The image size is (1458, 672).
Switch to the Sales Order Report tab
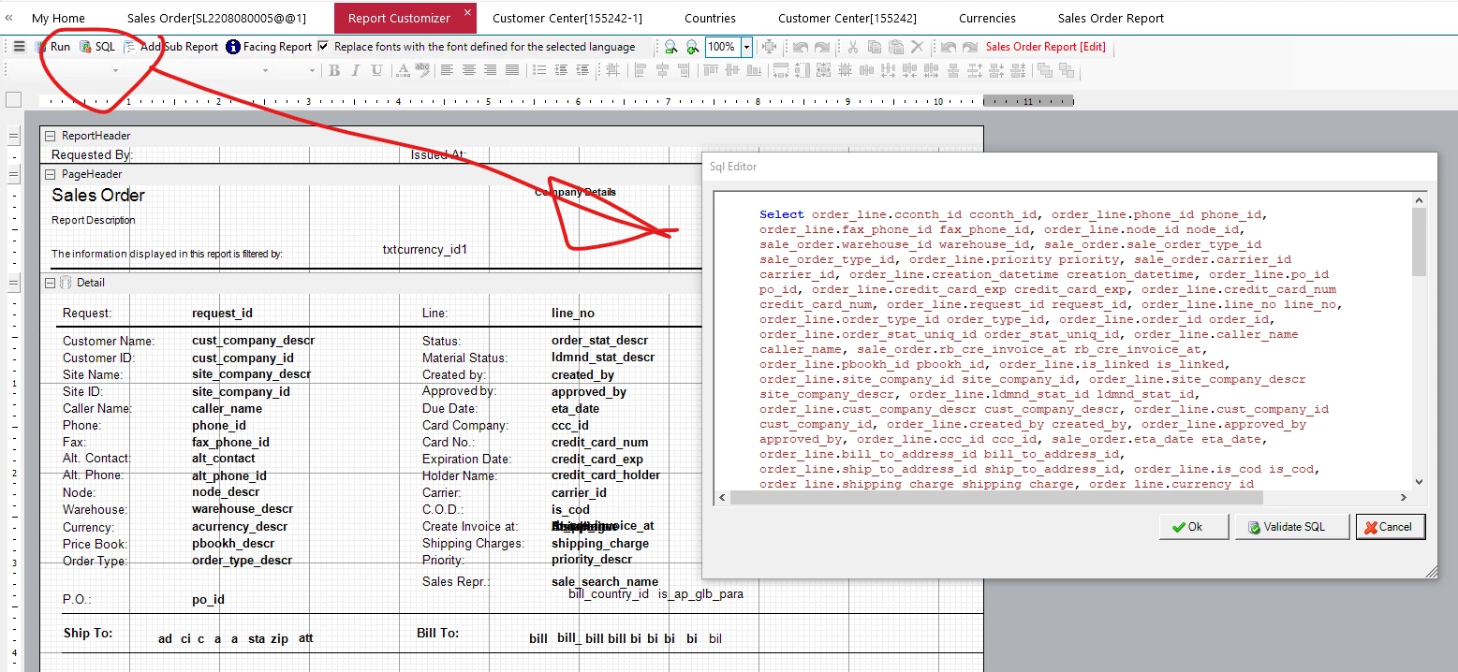click(x=1111, y=18)
